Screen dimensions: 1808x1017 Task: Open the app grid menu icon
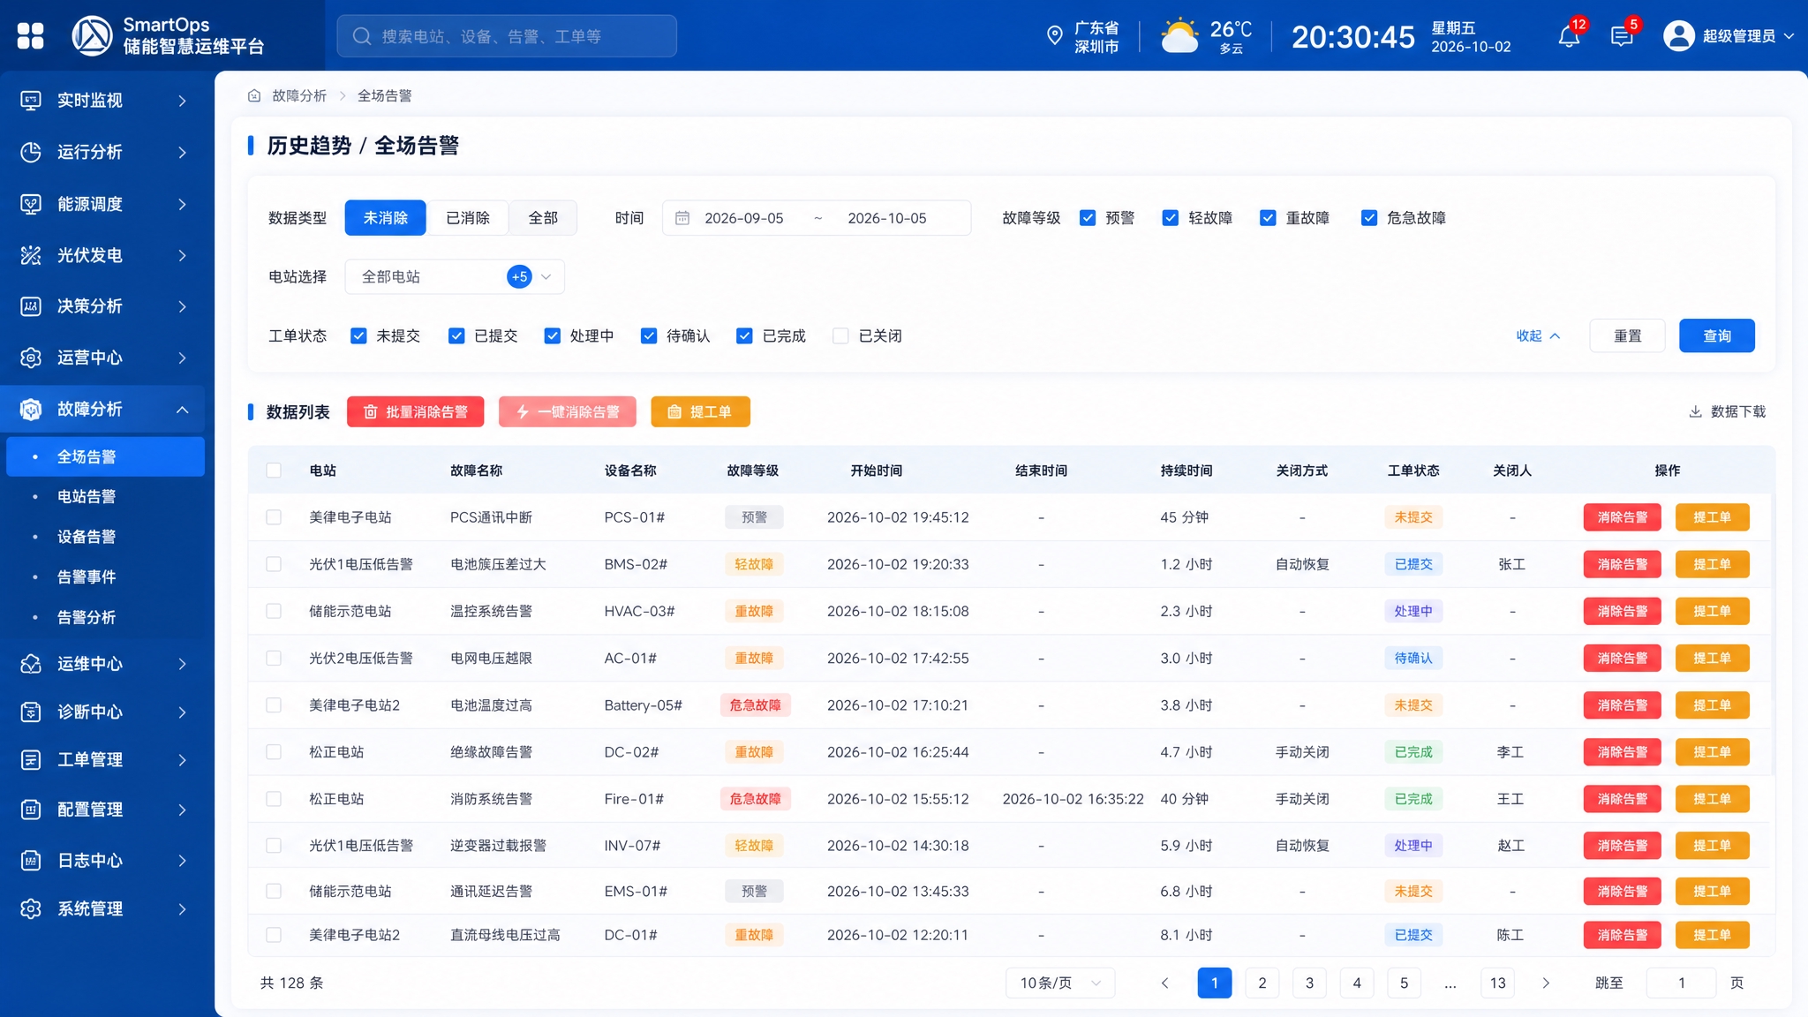tap(30, 35)
